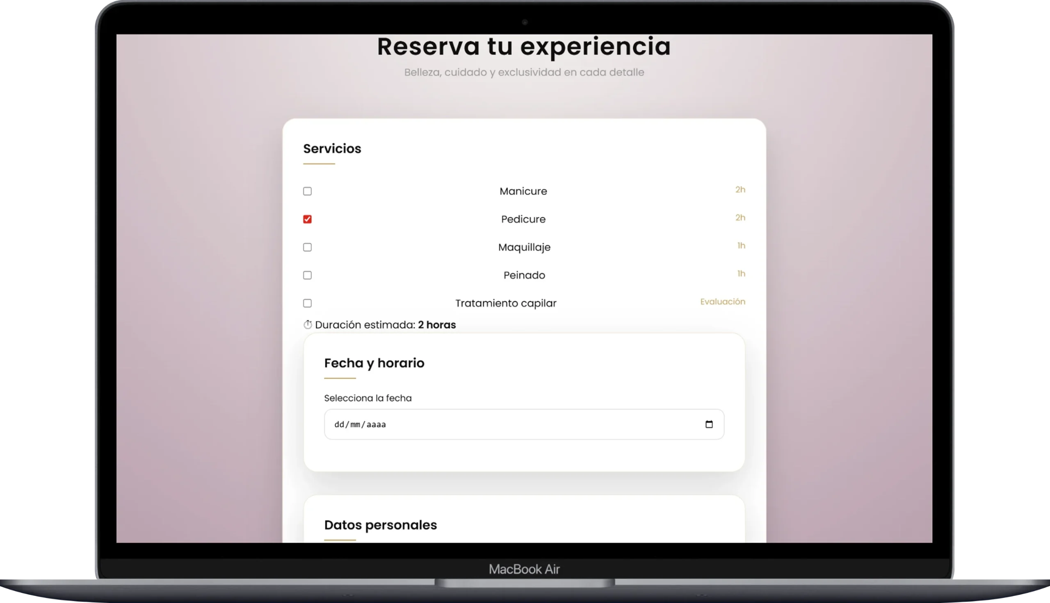Select the Selecciona la fecha label
Image resolution: width=1050 pixels, height=603 pixels.
point(367,398)
